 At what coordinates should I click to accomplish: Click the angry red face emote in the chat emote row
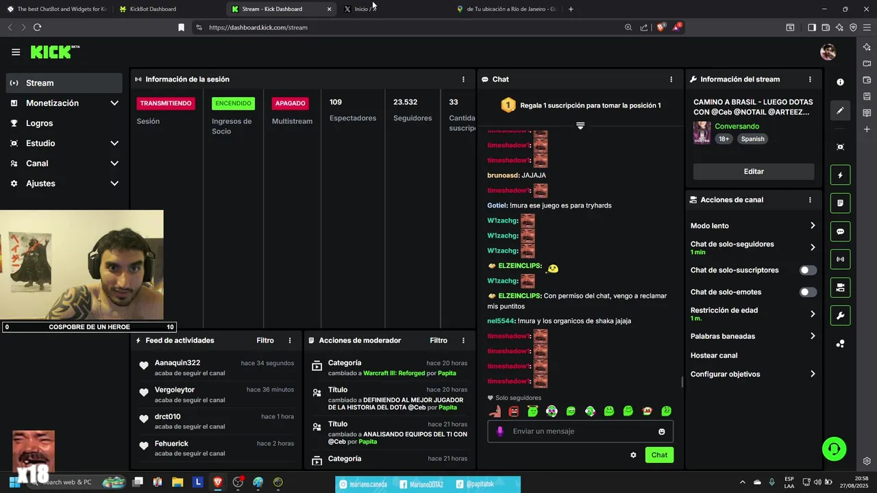click(513, 411)
